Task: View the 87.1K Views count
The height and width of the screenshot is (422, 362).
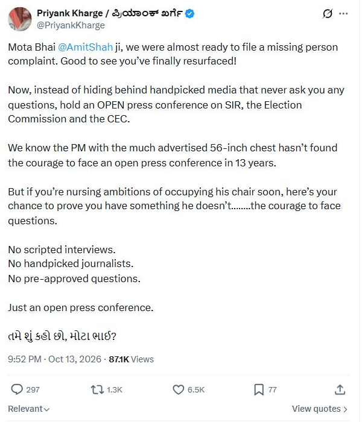Action: click(x=131, y=359)
